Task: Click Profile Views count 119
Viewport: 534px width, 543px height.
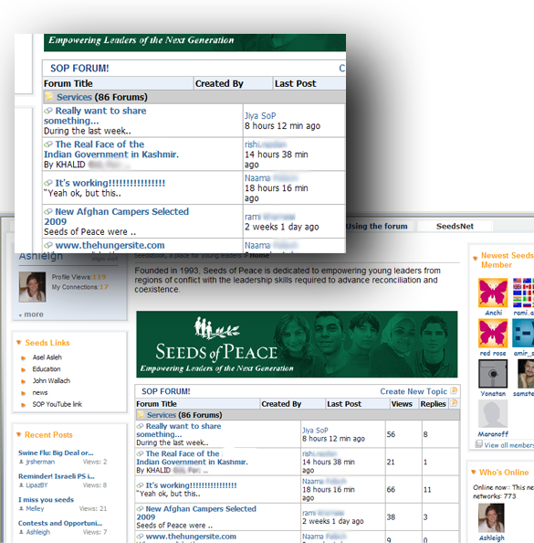Action: 99,277
